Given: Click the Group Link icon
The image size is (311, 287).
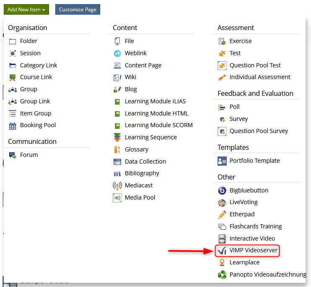Looking at the screenshot, I should click(13, 102).
